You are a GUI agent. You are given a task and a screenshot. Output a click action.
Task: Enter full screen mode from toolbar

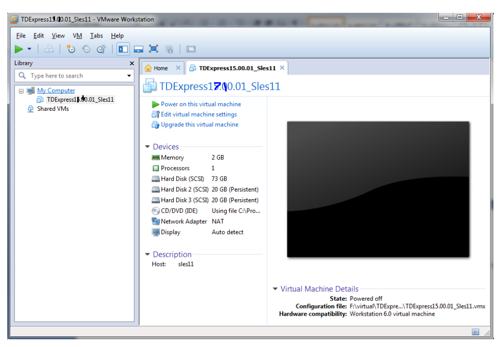[153, 49]
